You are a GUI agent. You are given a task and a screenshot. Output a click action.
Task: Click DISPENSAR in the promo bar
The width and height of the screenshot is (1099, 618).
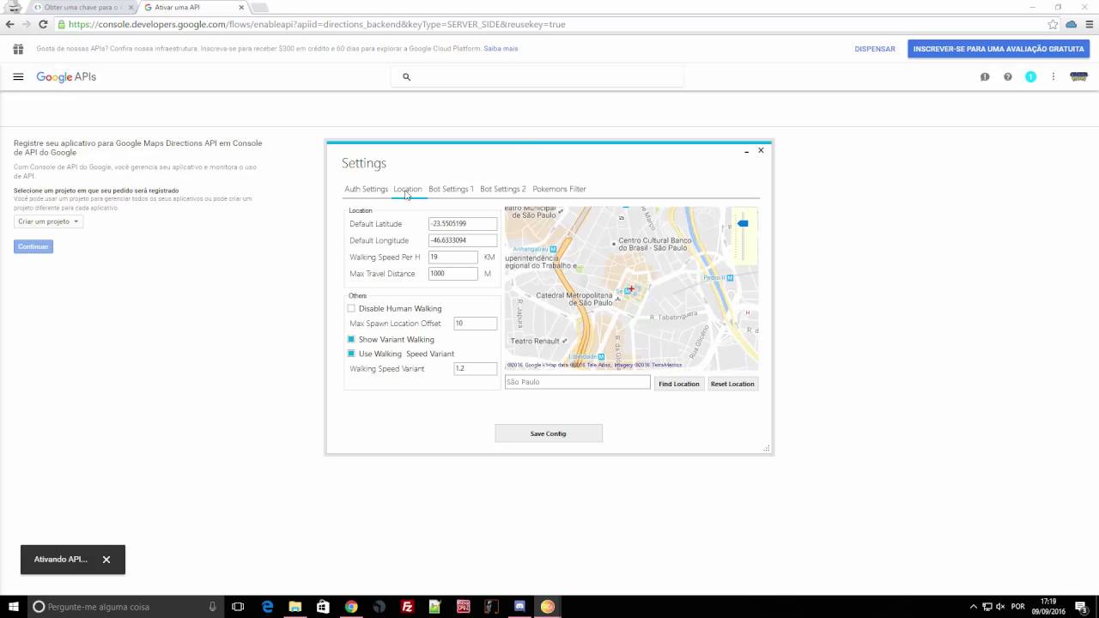[875, 49]
